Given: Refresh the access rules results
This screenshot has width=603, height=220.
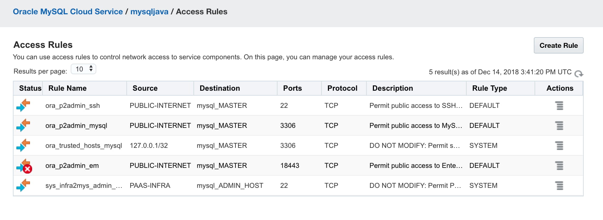Looking at the screenshot, I should click(x=579, y=74).
